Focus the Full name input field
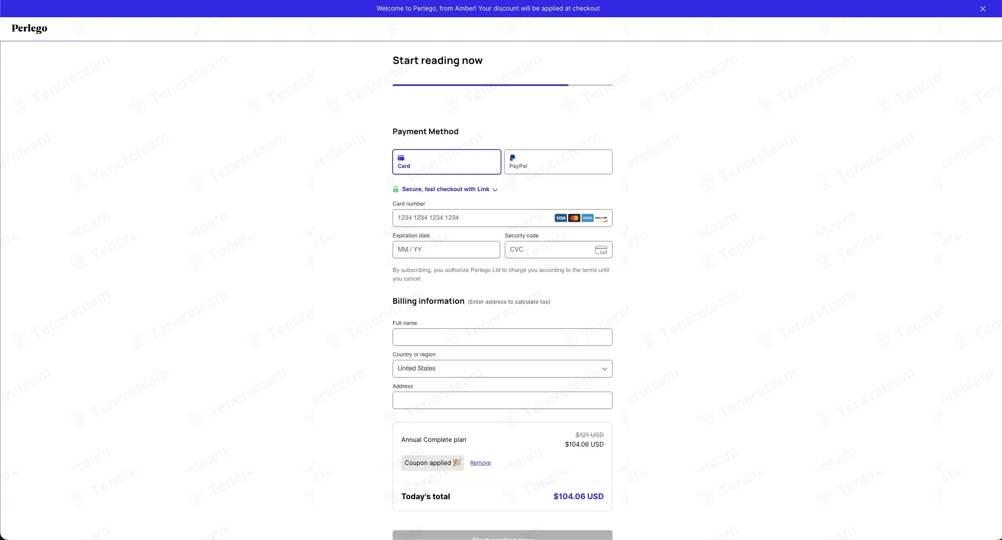 (503, 337)
